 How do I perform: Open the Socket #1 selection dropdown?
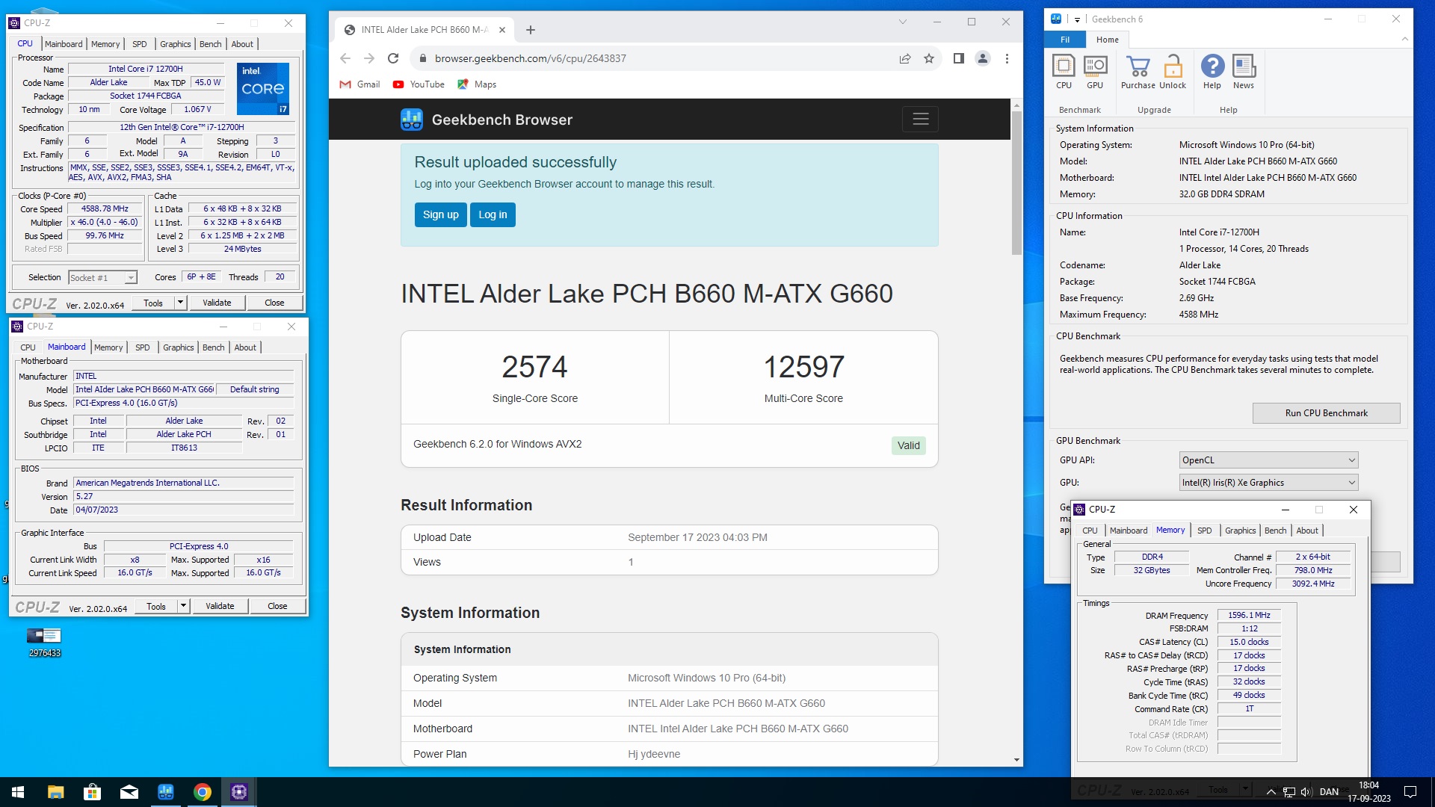point(102,278)
